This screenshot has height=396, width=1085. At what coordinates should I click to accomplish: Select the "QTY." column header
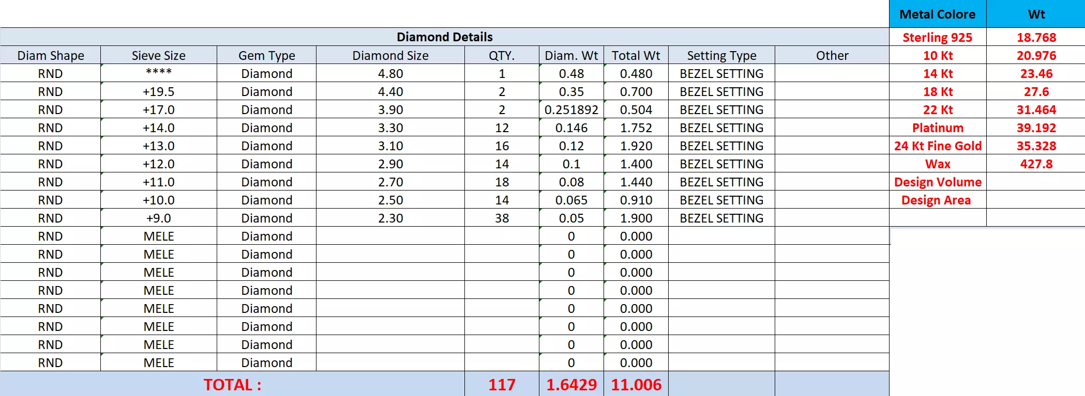pyautogui.click(x=502, y=55)
